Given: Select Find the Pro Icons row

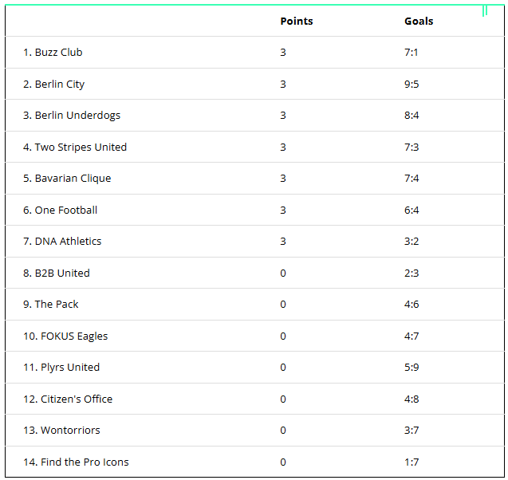Looking at the screenshot, I should tap(76, 462).
